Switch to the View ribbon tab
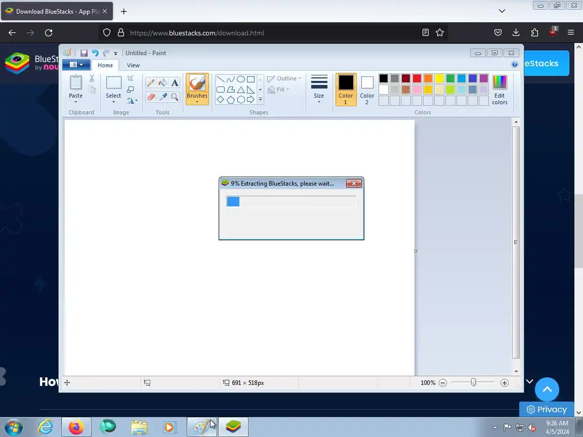This screenshot has width=583, height=437. click(133, 65)
